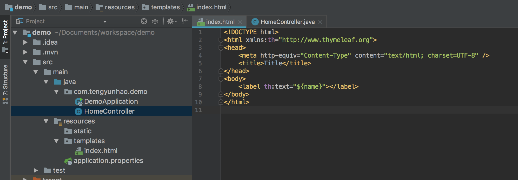The height and width of the screenshot is (180, 518).
Task: Open the Project view dropdown
Action: [x=105, y=22]
